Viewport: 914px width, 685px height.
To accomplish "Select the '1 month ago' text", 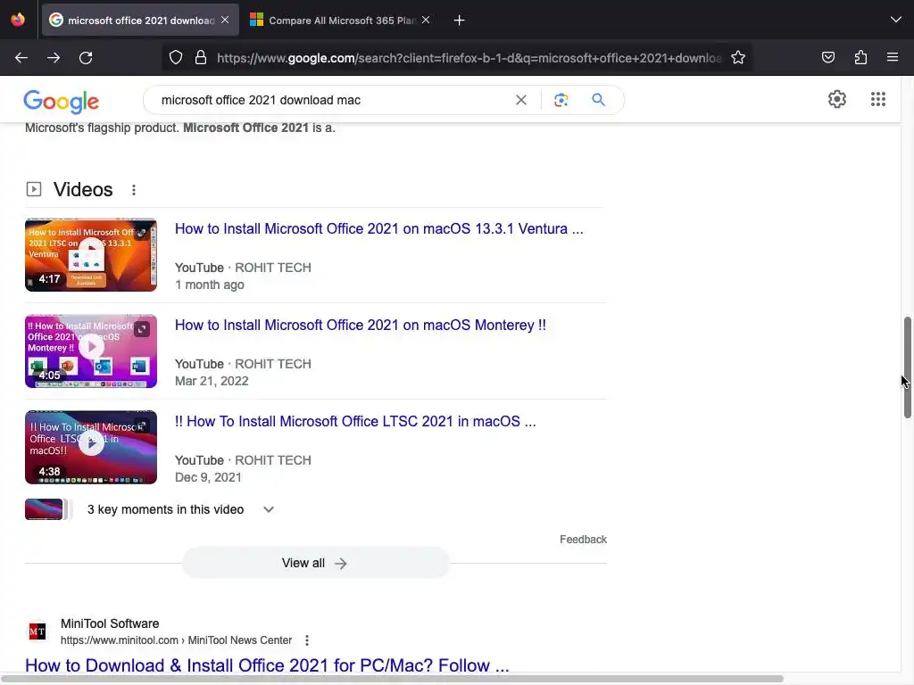I will pyautogui.click(x=209, y=285).
